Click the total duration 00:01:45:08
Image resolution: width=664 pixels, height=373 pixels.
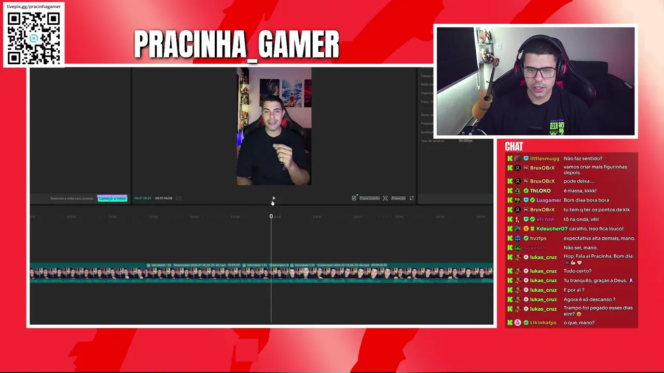pyautogui.click(x=163, y=198)
